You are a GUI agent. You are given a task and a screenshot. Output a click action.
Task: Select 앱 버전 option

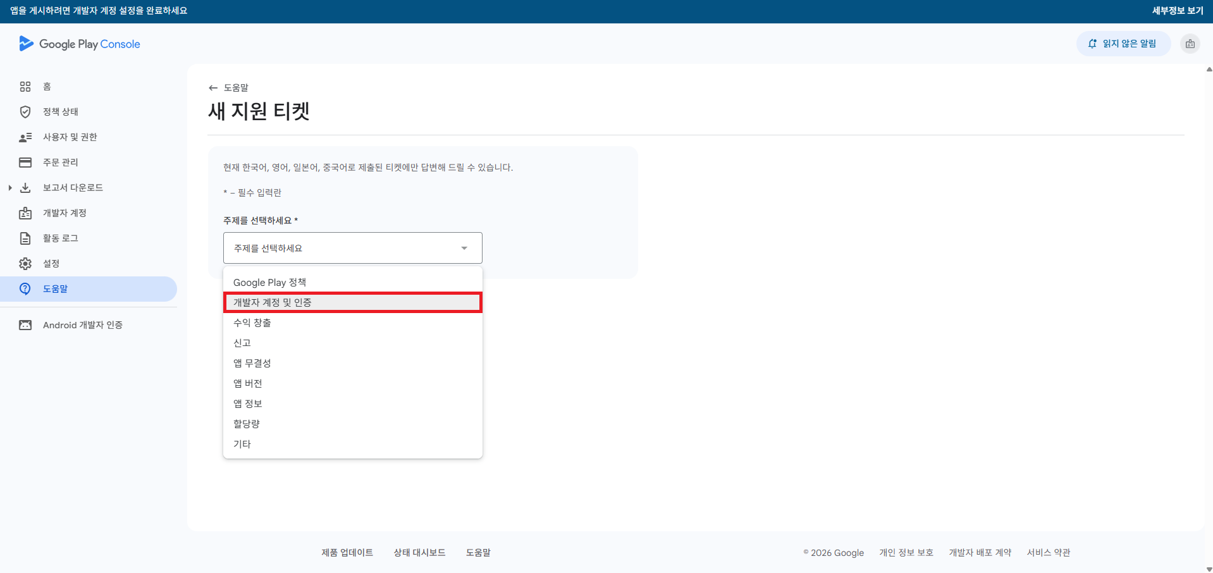pos(353,383)
